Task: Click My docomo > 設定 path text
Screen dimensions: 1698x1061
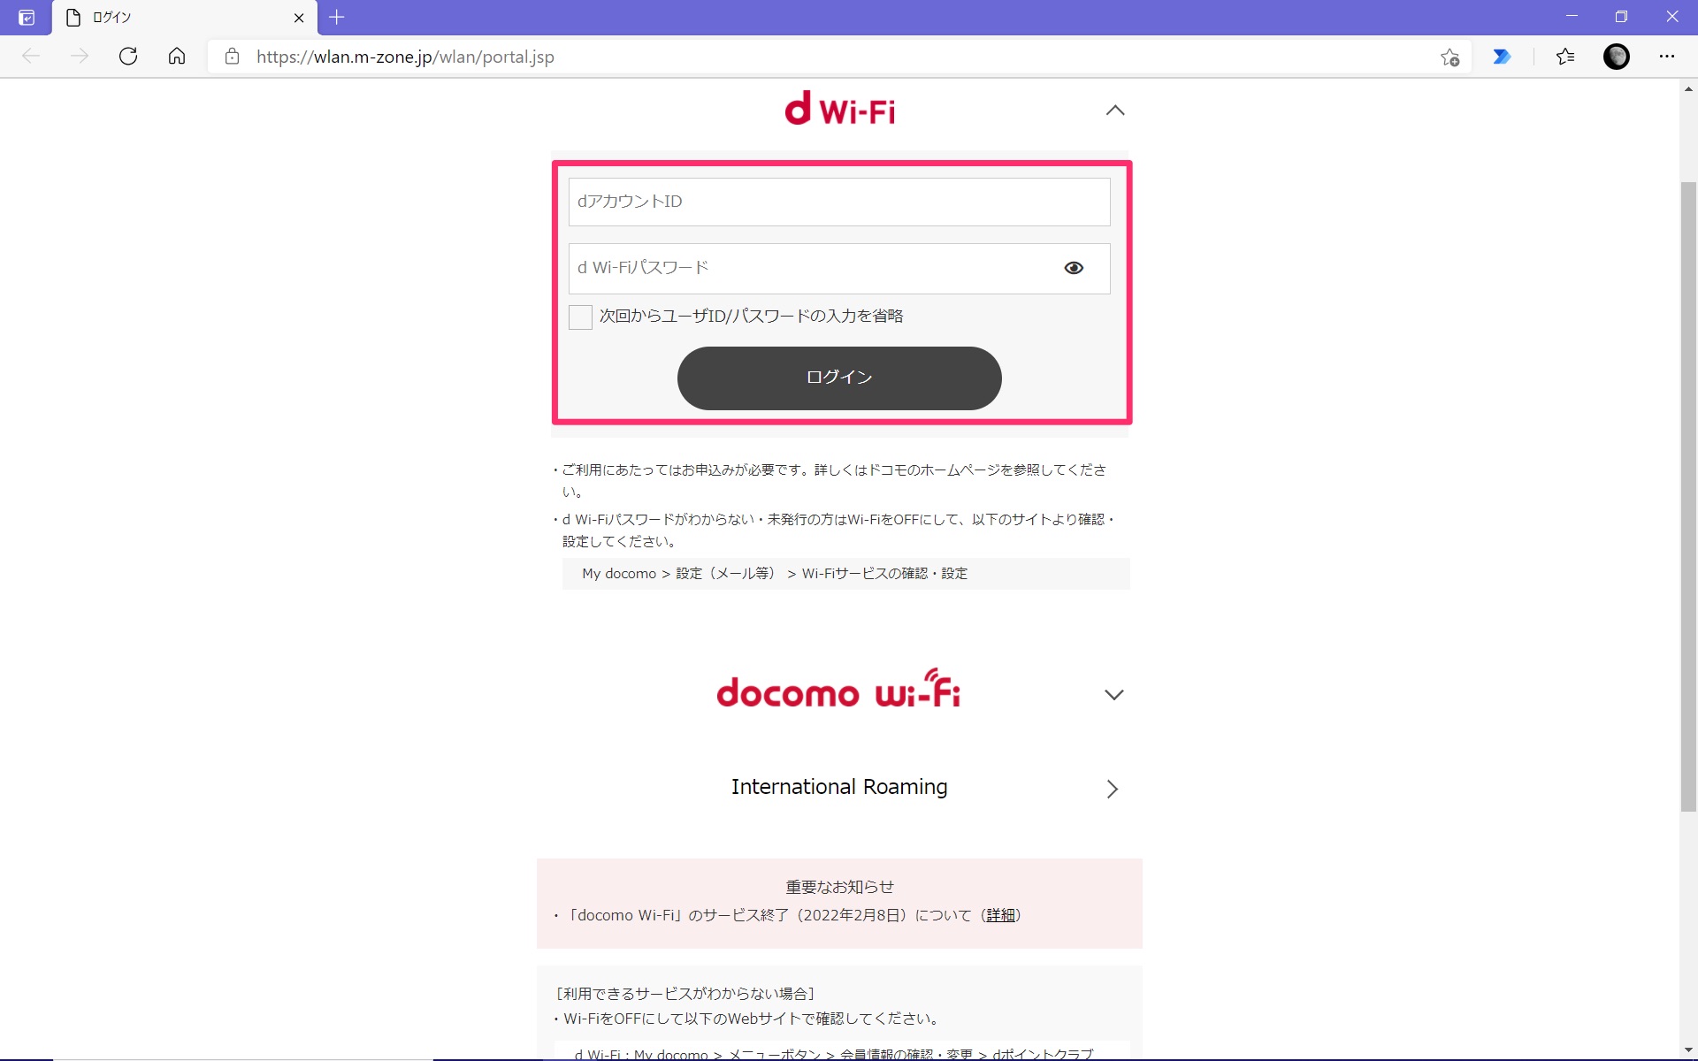Action: [775, 574]
